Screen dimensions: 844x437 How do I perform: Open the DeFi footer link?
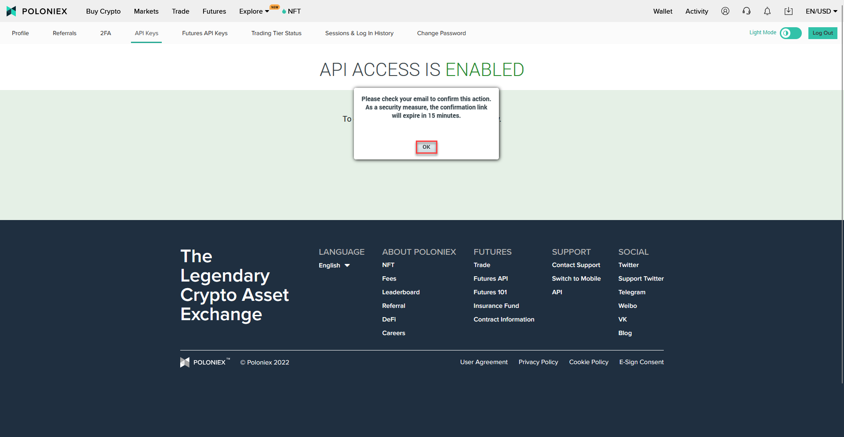[389, 319]
